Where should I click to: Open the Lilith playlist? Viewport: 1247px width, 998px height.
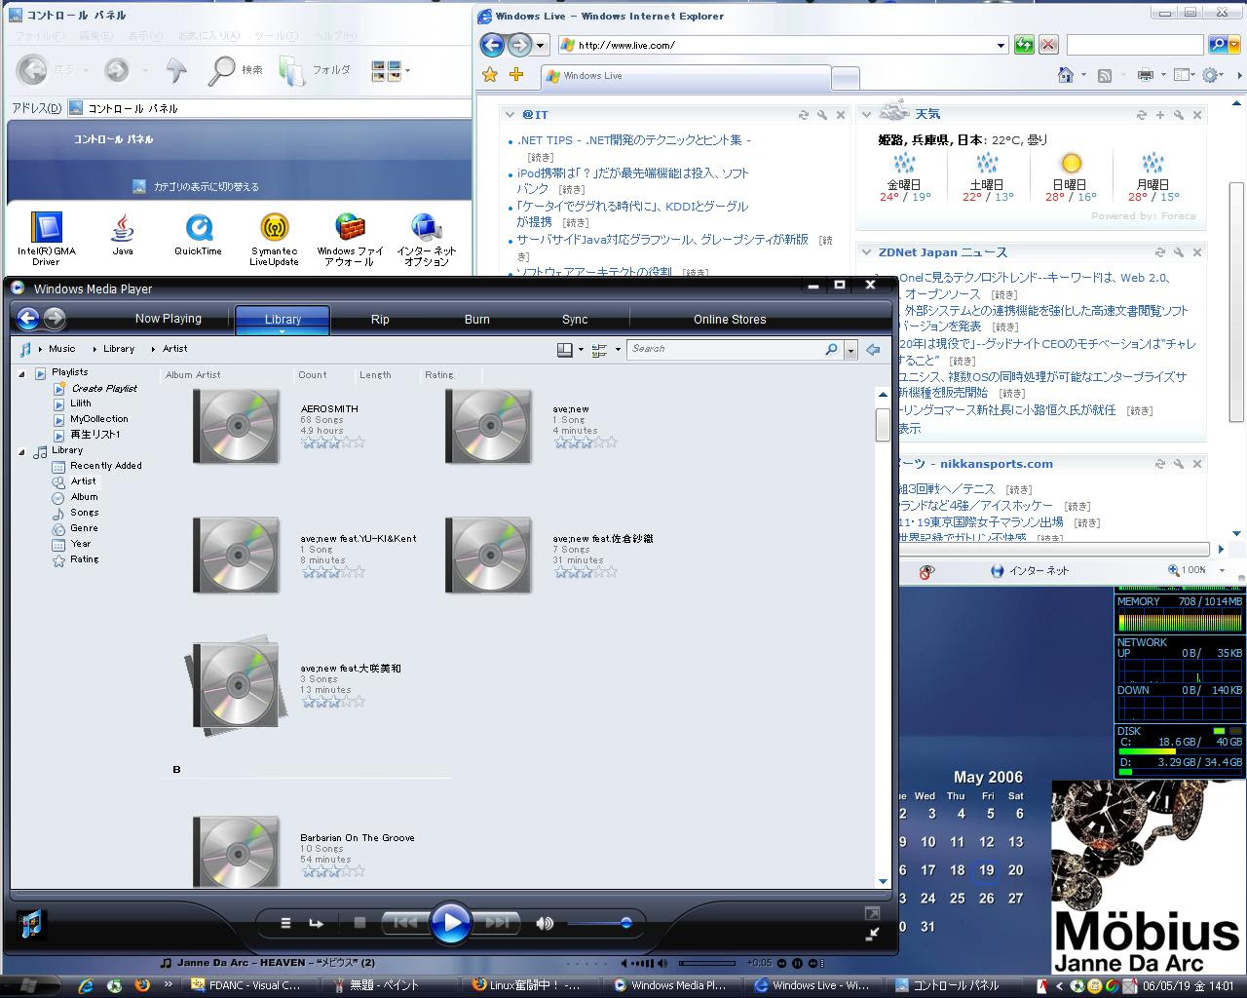[81, 403]
